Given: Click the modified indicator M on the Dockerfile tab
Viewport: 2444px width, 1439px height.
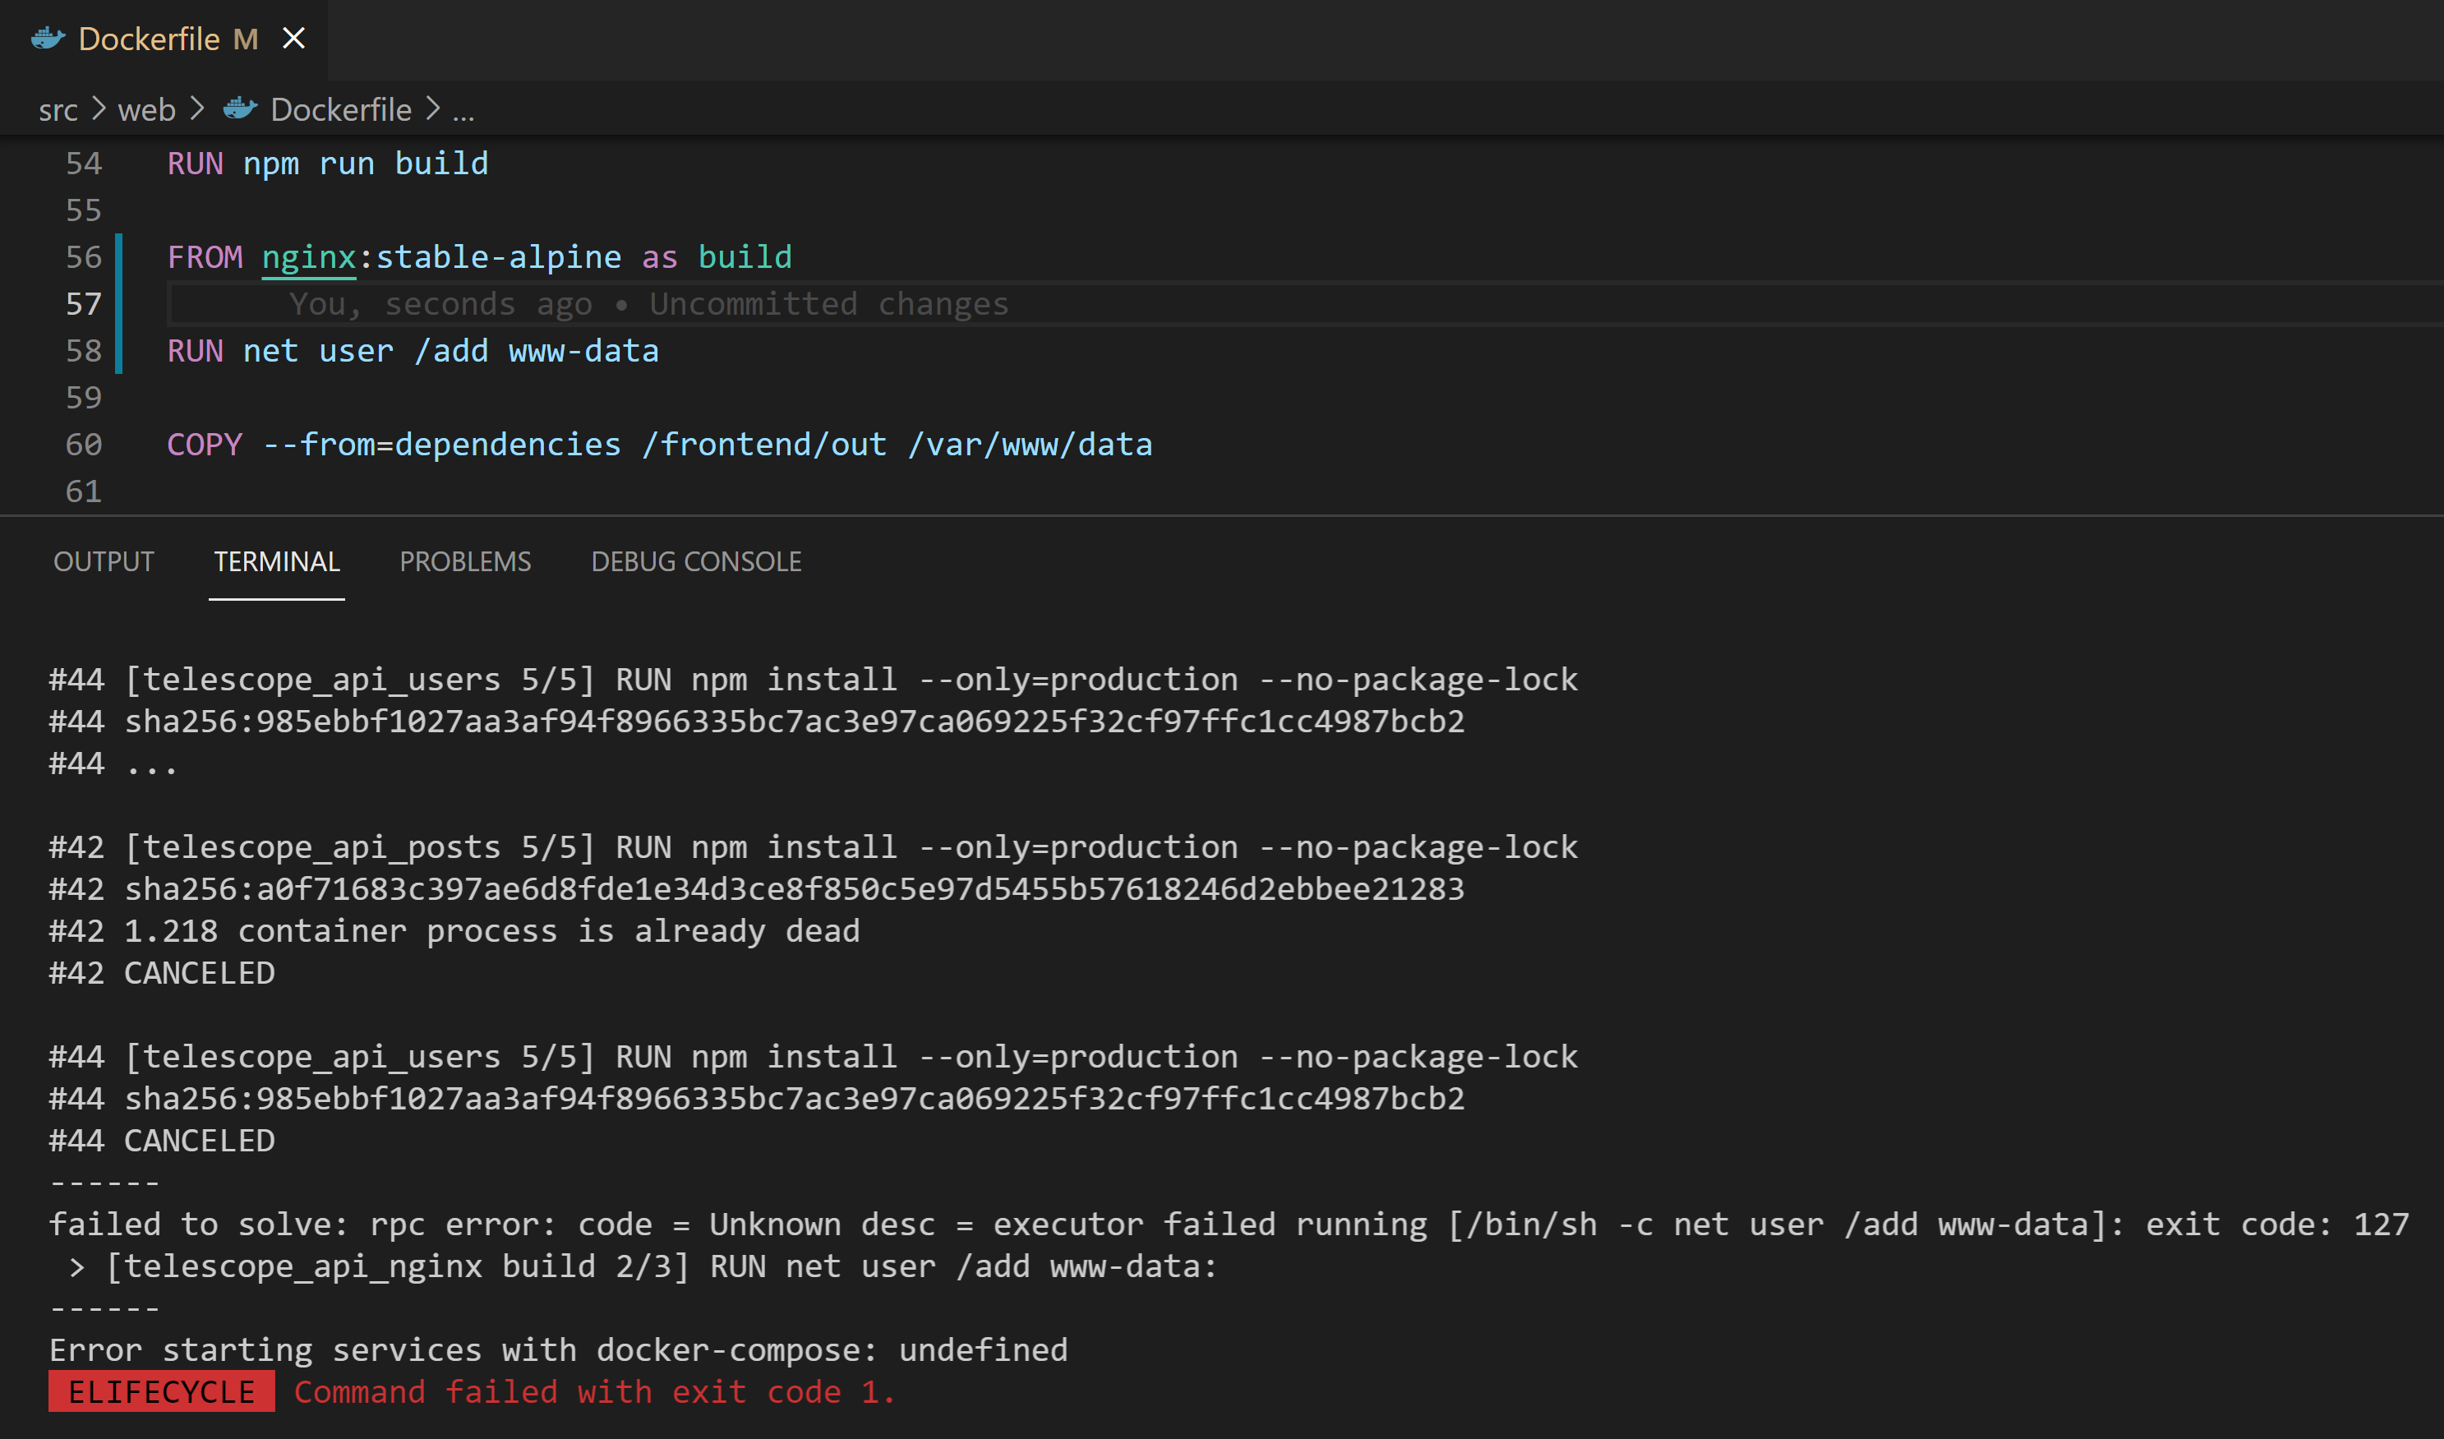Looking at the screenshot, I should (x=244, y=38).
